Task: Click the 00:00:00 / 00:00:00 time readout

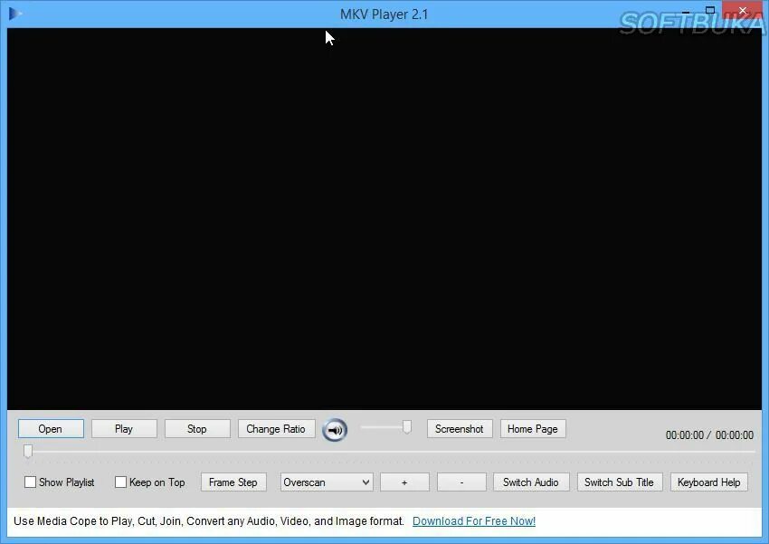Action: point(709,435)
